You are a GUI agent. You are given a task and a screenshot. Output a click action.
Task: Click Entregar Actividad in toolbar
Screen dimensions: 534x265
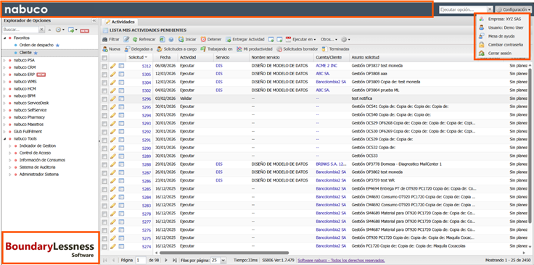(245, 39)
